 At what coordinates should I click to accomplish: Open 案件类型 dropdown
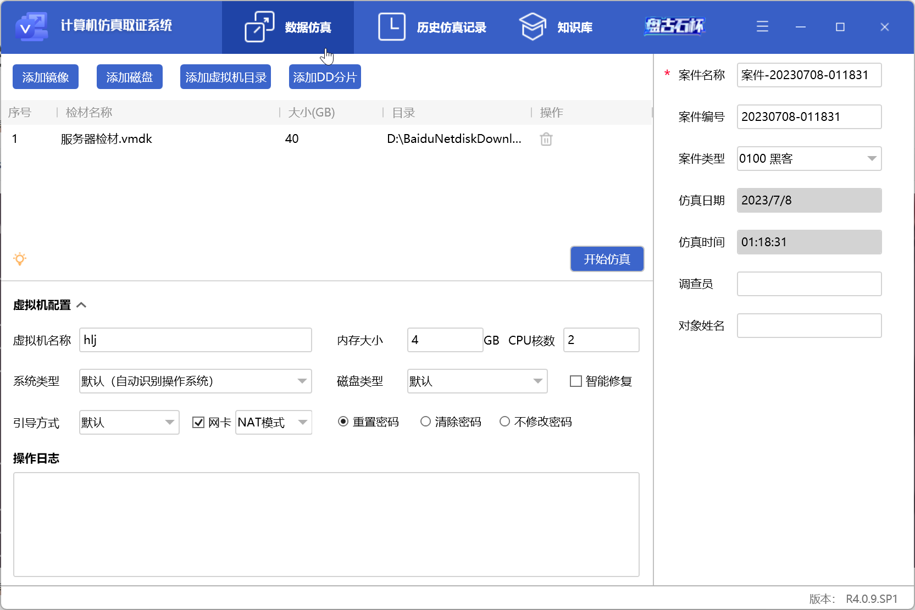point(809,158)
